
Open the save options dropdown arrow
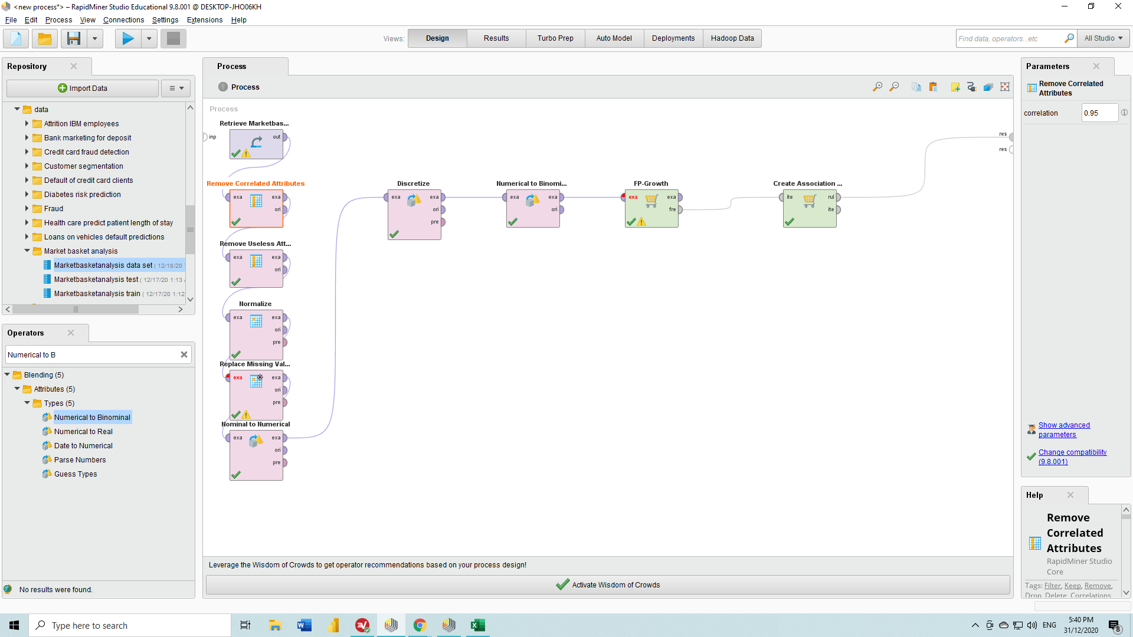[x=94, y=39]
